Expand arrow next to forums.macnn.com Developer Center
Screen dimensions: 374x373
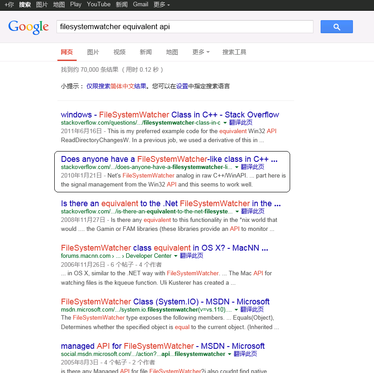(175, 256)
